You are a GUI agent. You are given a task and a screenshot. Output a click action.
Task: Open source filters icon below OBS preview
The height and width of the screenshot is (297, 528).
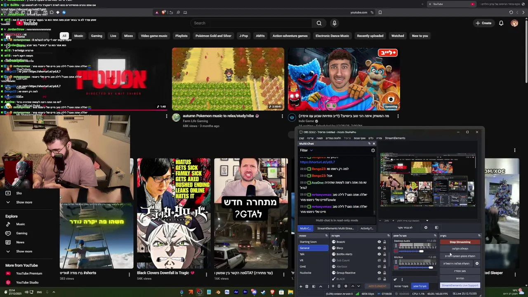[x=436, y=227]
